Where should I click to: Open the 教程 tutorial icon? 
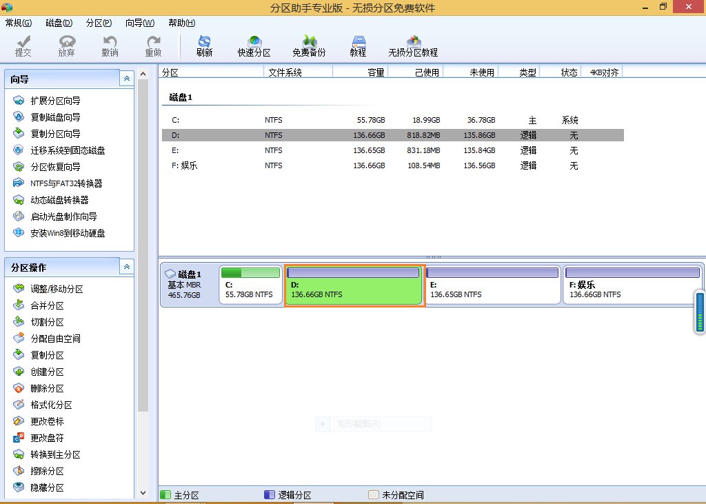(x=358, y=46)
